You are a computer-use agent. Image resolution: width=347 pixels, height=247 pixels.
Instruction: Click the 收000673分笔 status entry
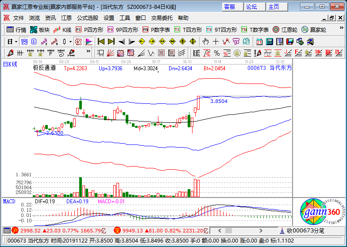tap(305, 231)
